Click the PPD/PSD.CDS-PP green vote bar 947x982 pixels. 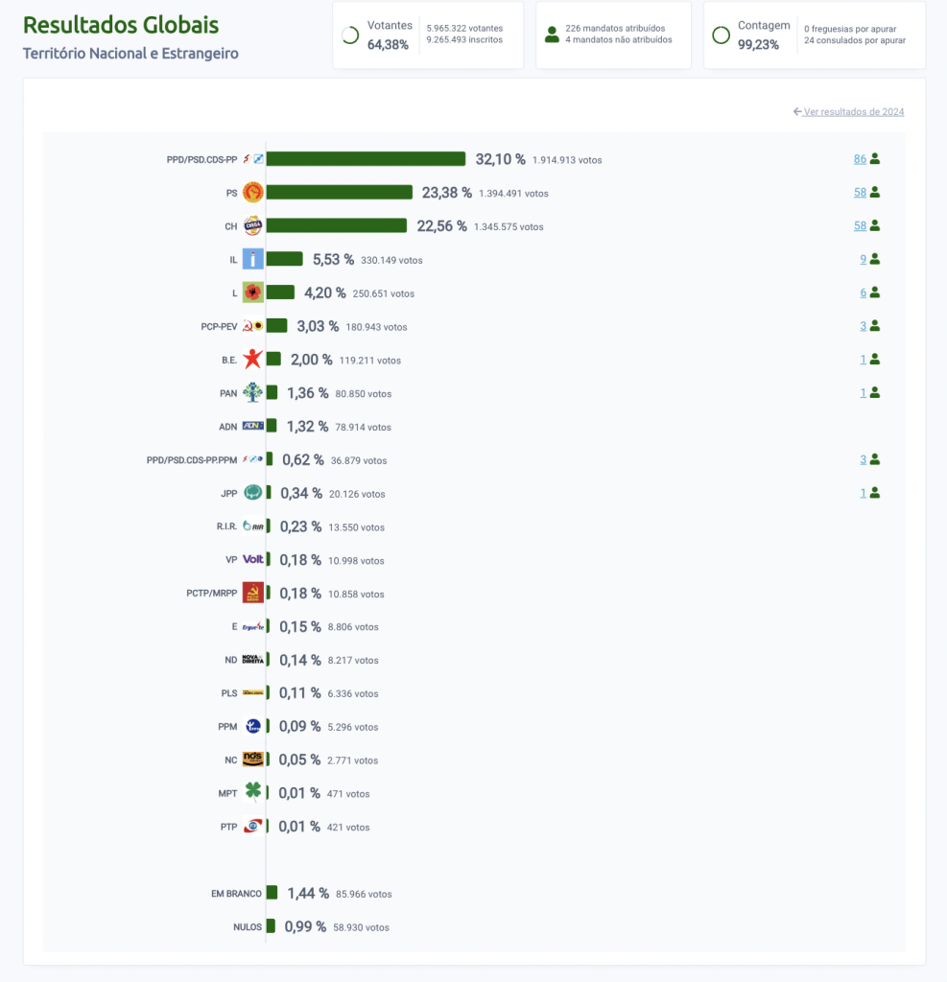tap(366, 159)
